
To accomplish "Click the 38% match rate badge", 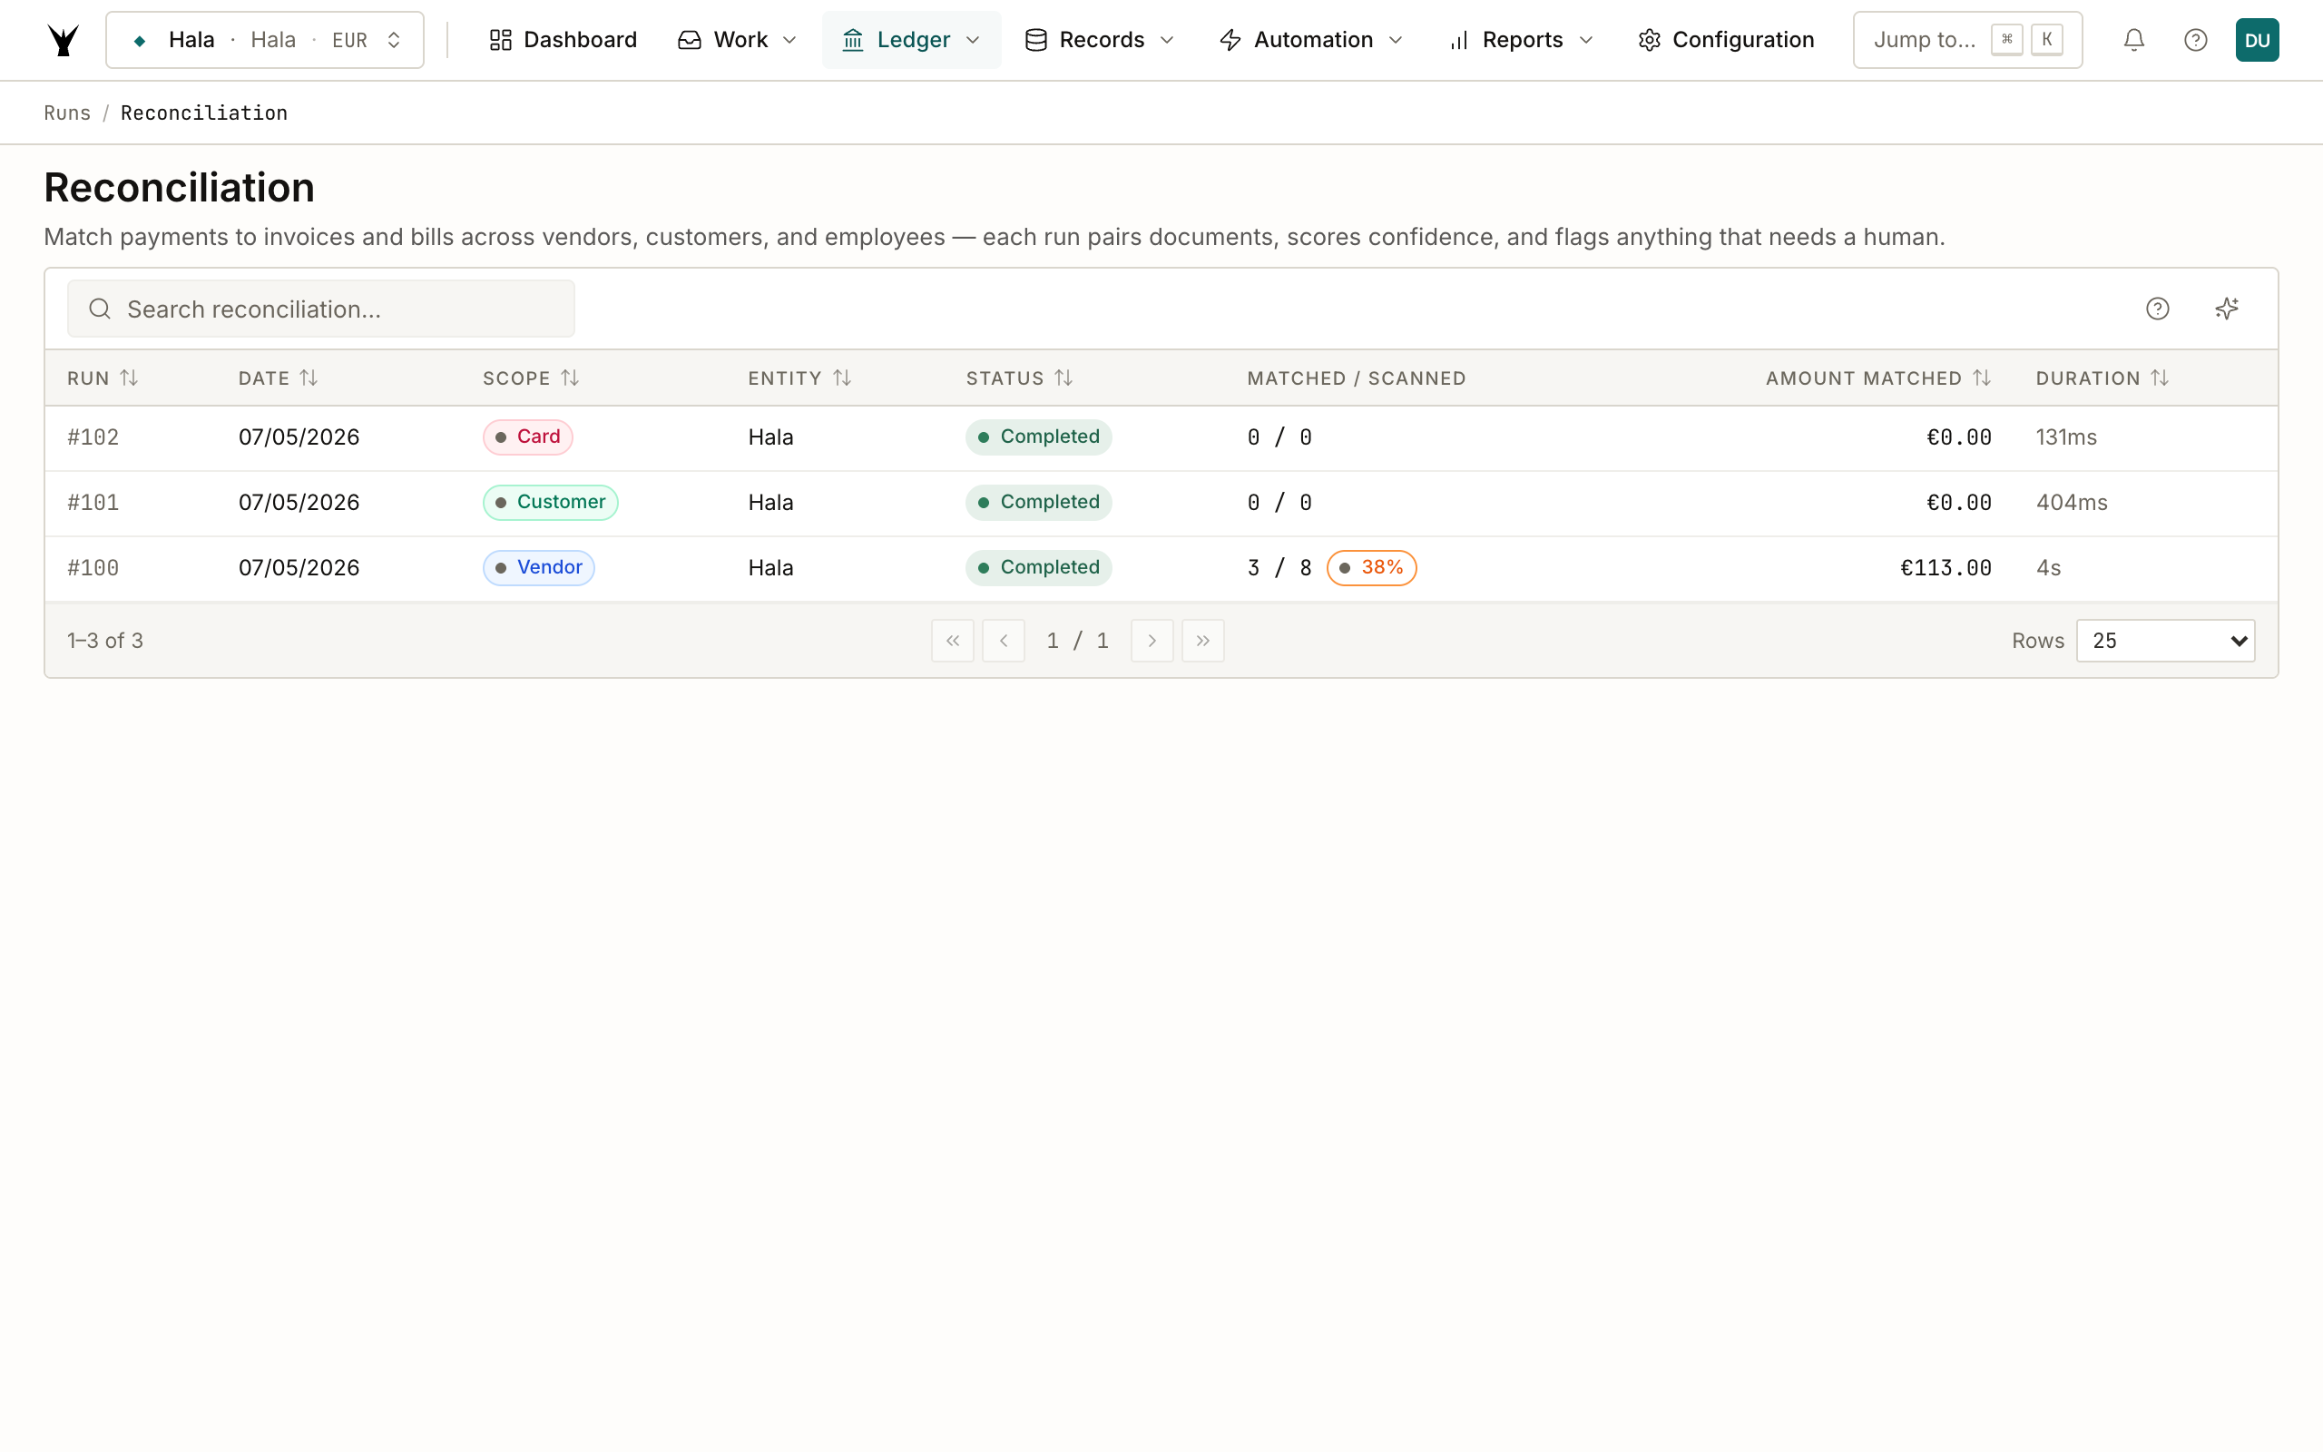I will 1371,567.
